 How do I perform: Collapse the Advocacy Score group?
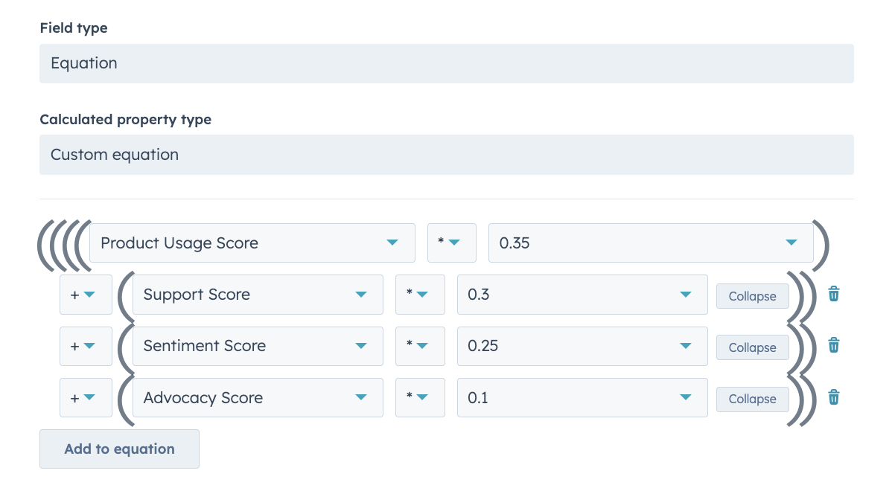[752, 399]
